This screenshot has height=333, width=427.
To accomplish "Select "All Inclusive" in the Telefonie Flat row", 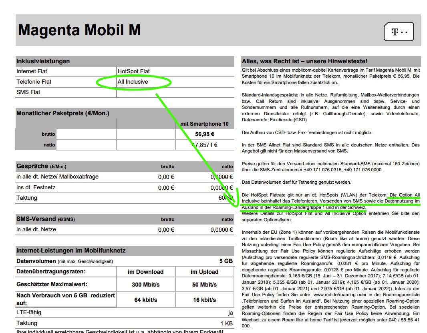I will (133, 82).
